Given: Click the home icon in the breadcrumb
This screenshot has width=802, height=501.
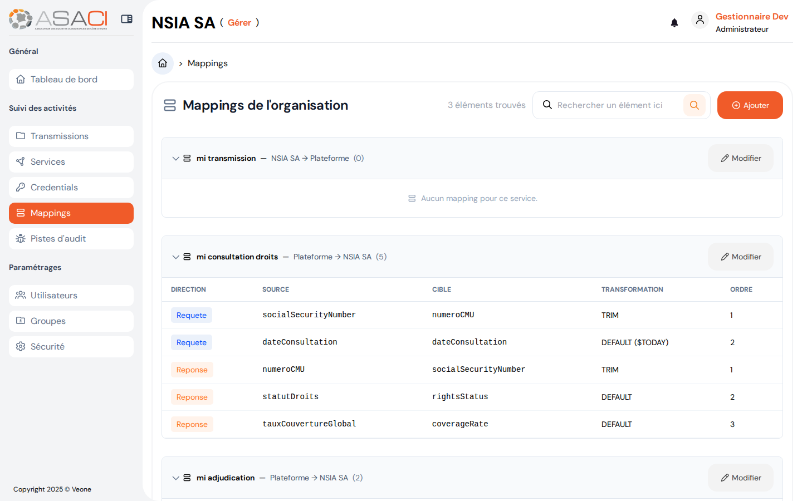Looking at the screenshot, I should point(162,63).
